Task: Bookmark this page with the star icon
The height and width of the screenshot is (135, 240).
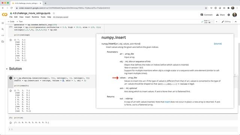Action: tap(206, 8)
